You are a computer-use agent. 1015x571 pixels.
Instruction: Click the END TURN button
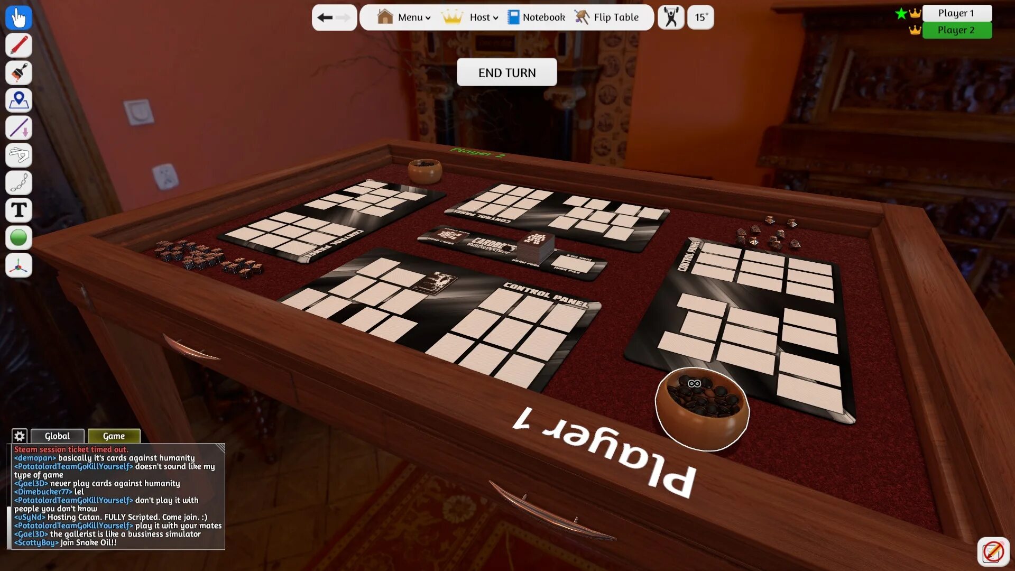pyautogui.click(x=507, y=72)
